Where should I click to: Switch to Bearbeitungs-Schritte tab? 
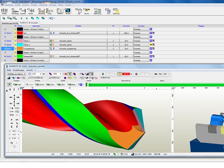pos(10,23)
